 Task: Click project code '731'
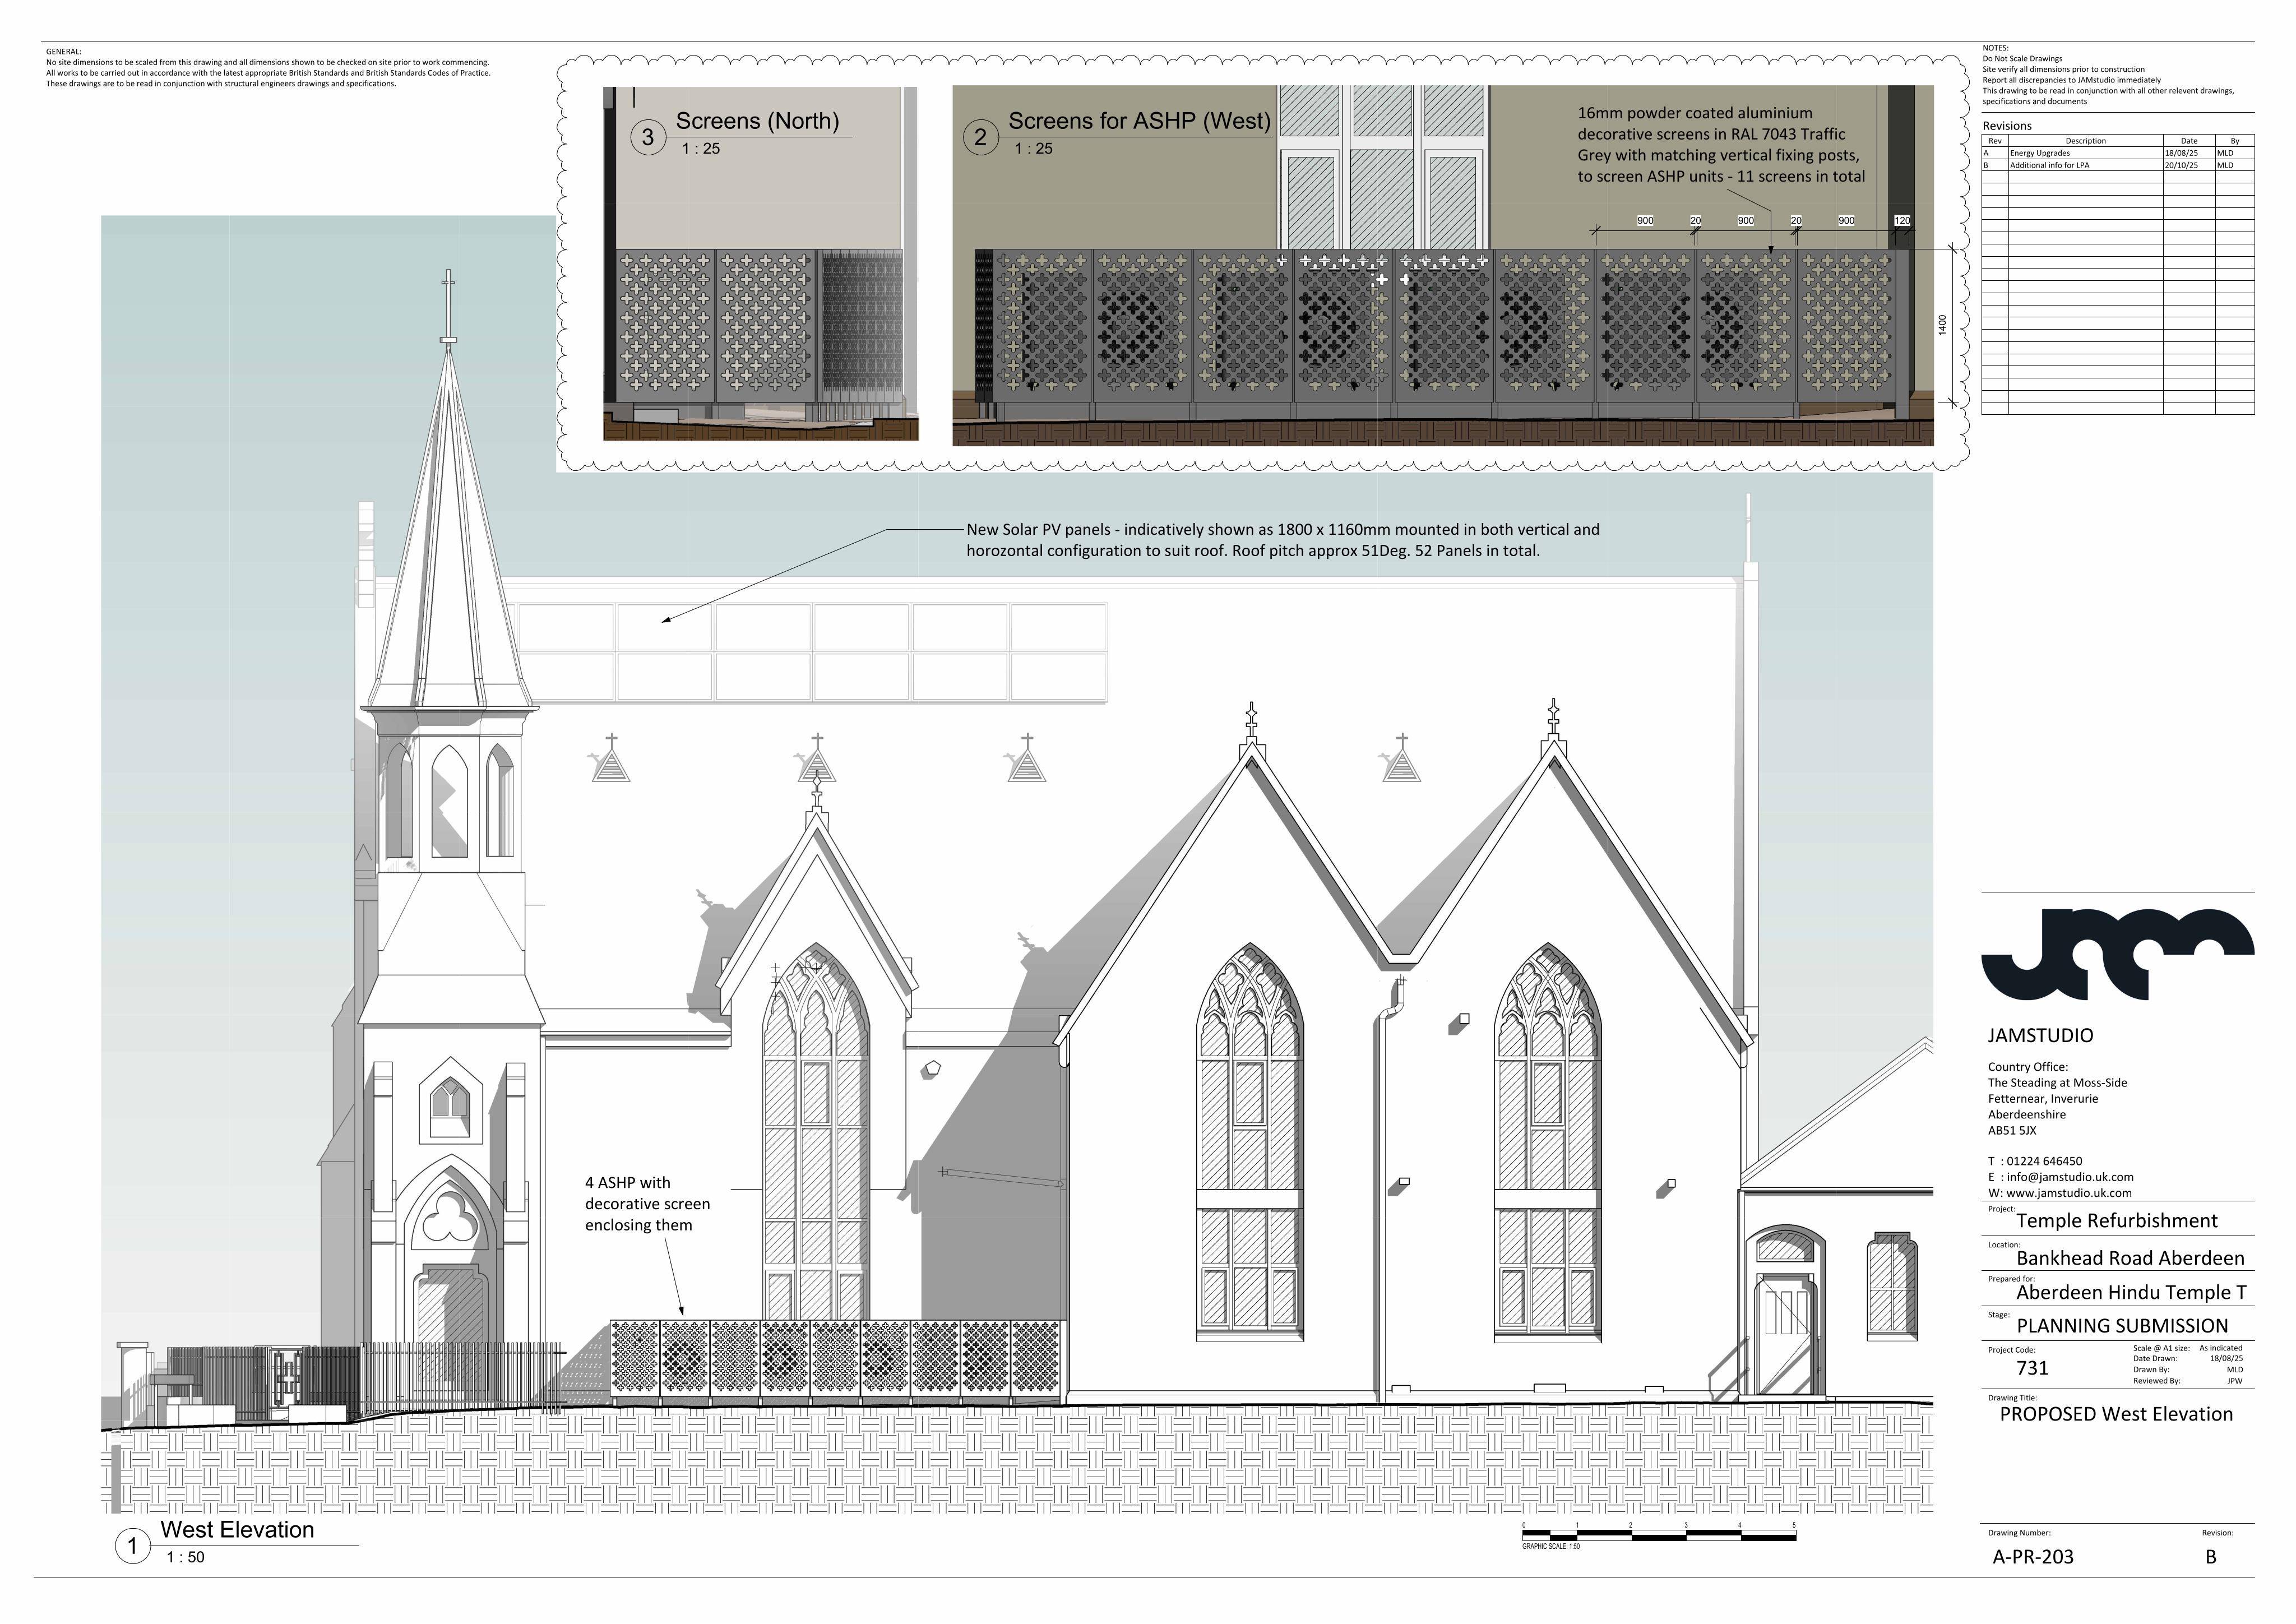click(2032, 1368)
